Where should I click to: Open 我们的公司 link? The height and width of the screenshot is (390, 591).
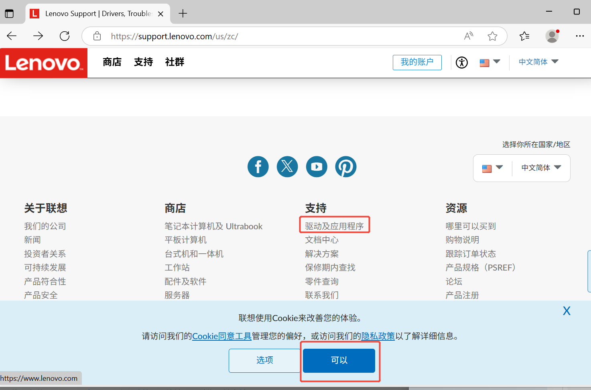click(45, 226)
